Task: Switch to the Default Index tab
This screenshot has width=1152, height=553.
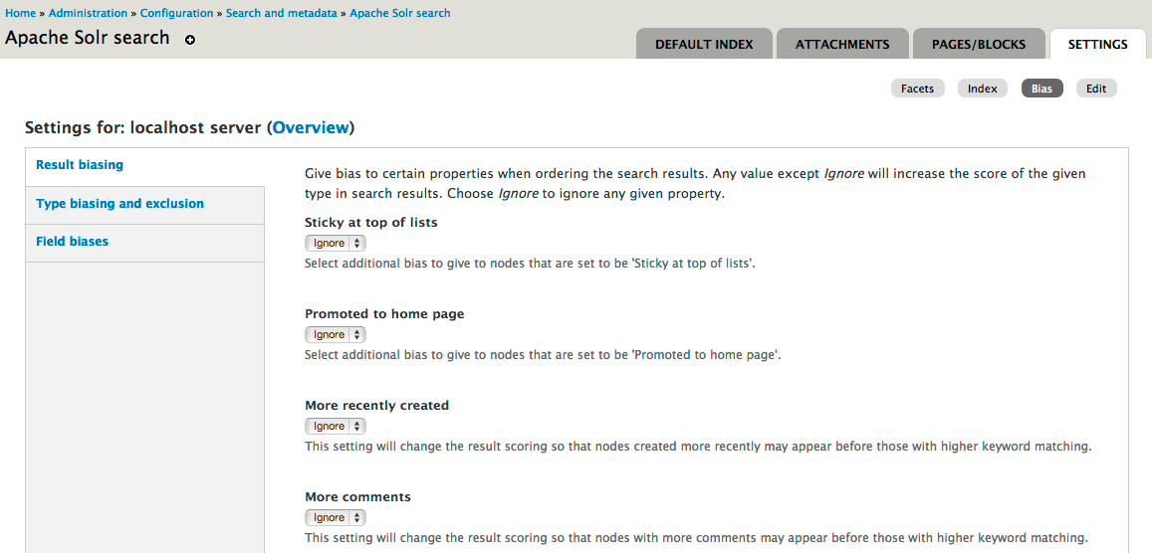Action: click(x=704, y=44)
